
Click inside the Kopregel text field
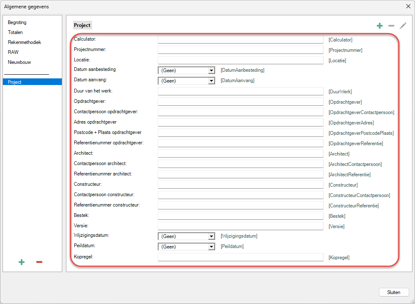pos(240,257)
